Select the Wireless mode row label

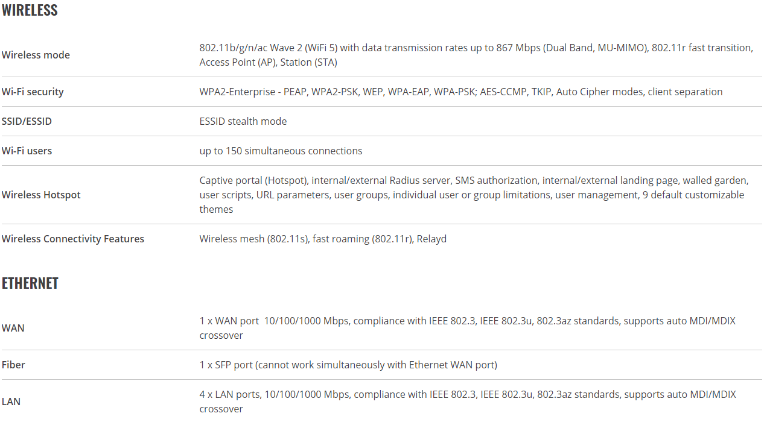click(x=36, y=55)
